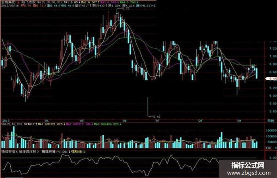Select the 05 month marker on time axis
Viewport: 277px width, 178px height.
point(81,121)
